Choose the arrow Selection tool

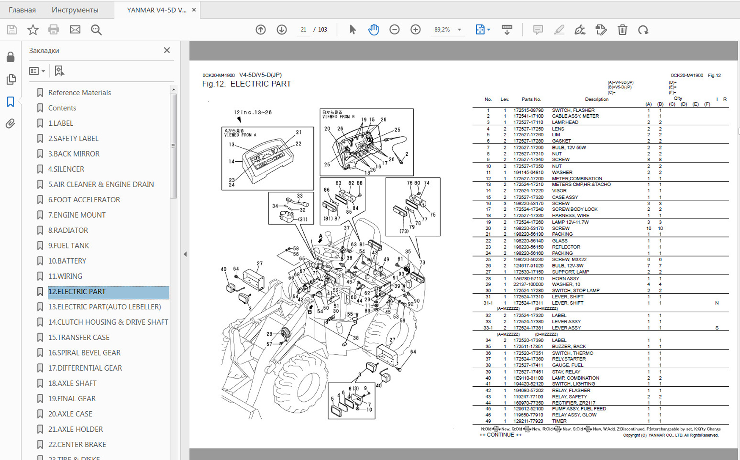[x=352, y=30]
